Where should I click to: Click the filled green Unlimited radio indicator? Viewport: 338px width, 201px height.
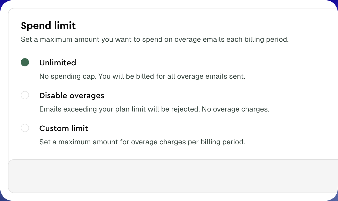[25, 62]
